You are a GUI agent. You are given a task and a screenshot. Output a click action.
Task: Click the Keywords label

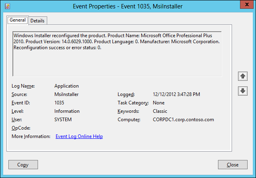point(128,111)
